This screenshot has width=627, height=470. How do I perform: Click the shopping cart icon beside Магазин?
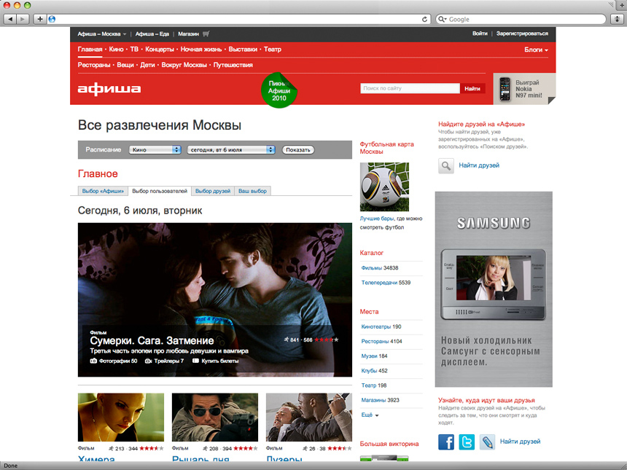206,34
